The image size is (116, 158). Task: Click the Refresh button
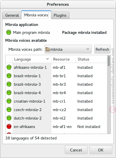tap(102, 49)
